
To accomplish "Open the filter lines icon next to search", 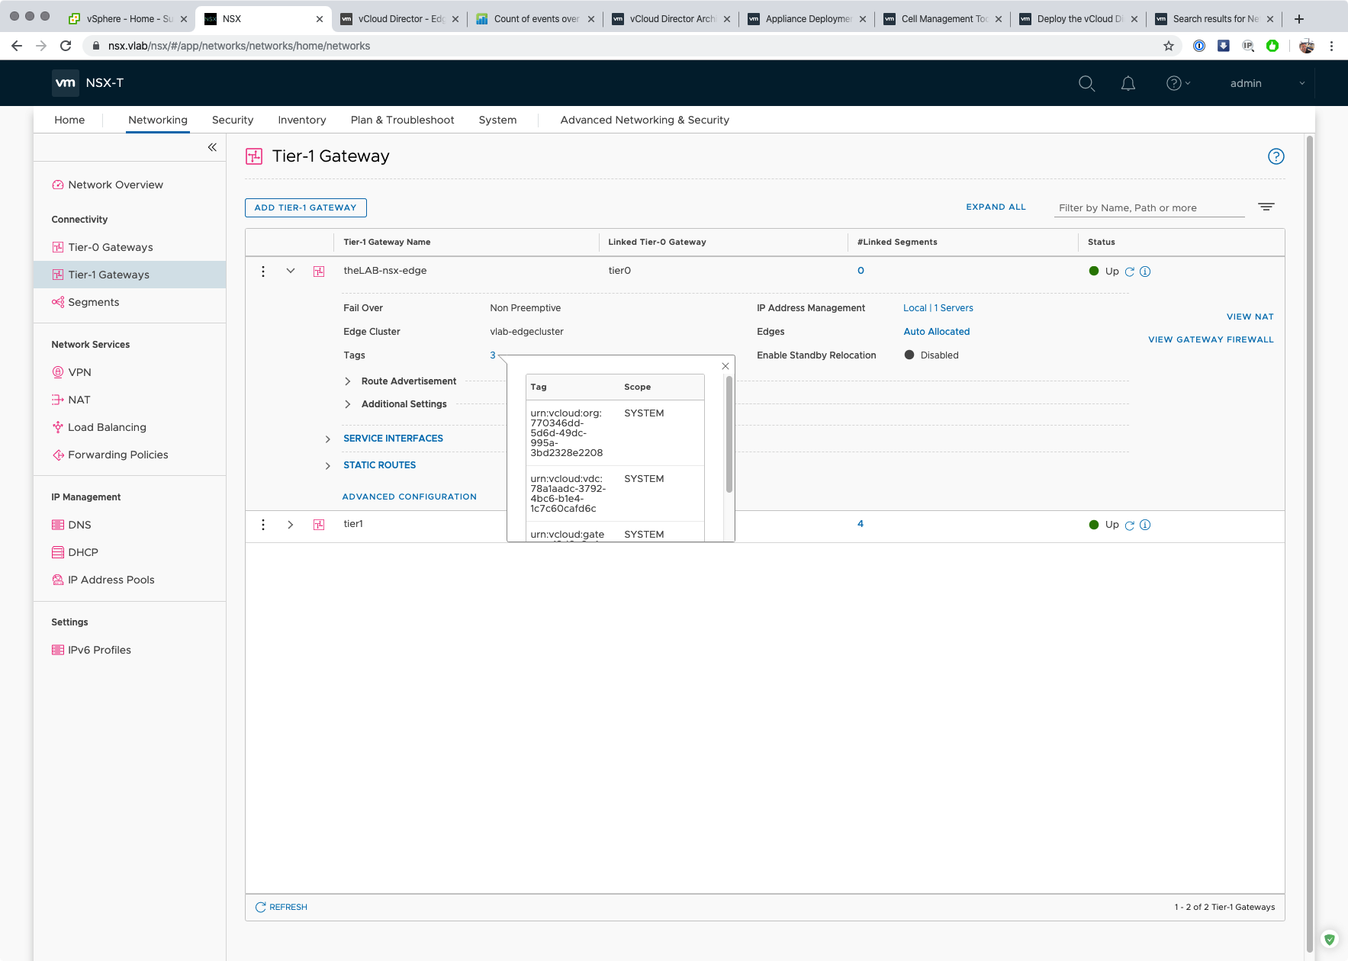I will click(x=1266, y=207).
